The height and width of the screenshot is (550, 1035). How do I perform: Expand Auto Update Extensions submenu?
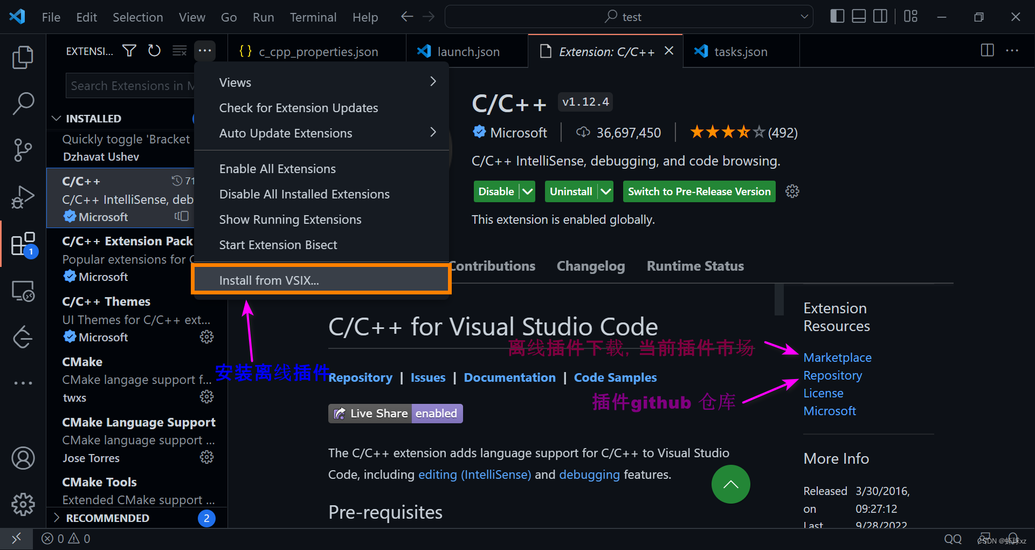pyautogui.click(x=321, y=133)
